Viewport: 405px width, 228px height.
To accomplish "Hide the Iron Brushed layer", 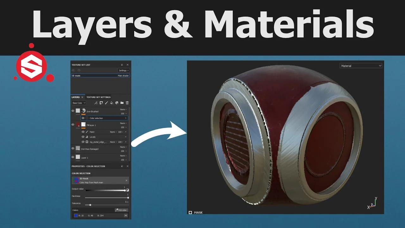I will 73,111.
